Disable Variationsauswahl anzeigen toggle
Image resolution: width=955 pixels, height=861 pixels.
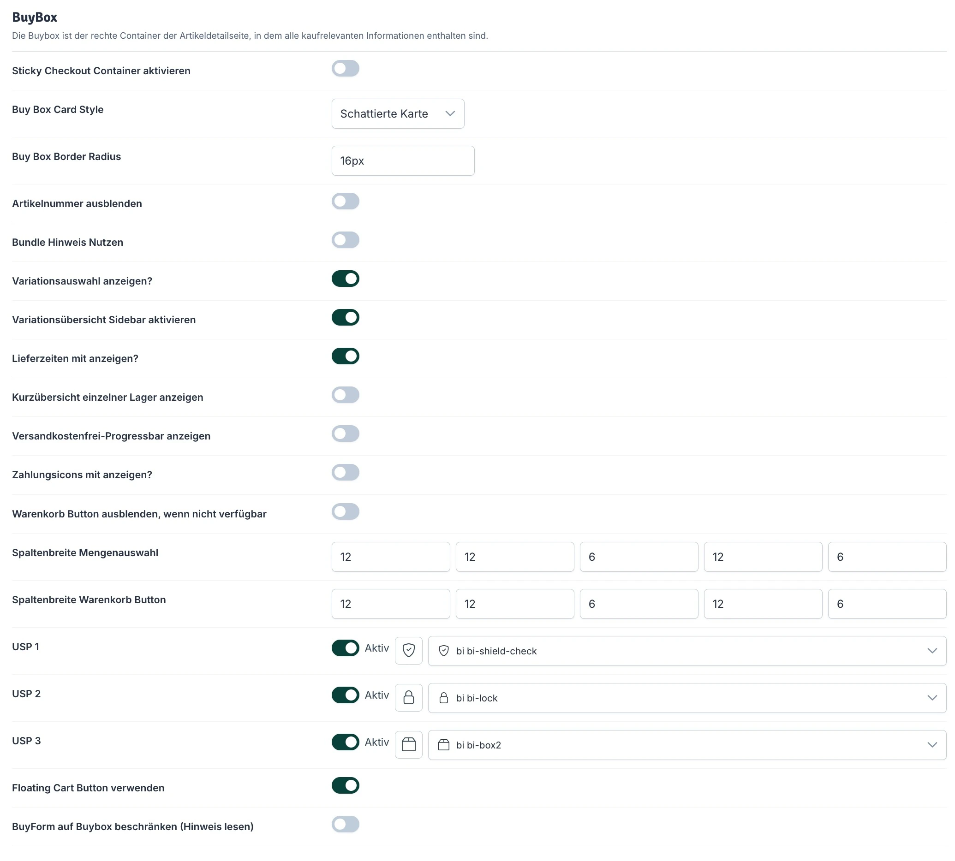pos(345,279)
